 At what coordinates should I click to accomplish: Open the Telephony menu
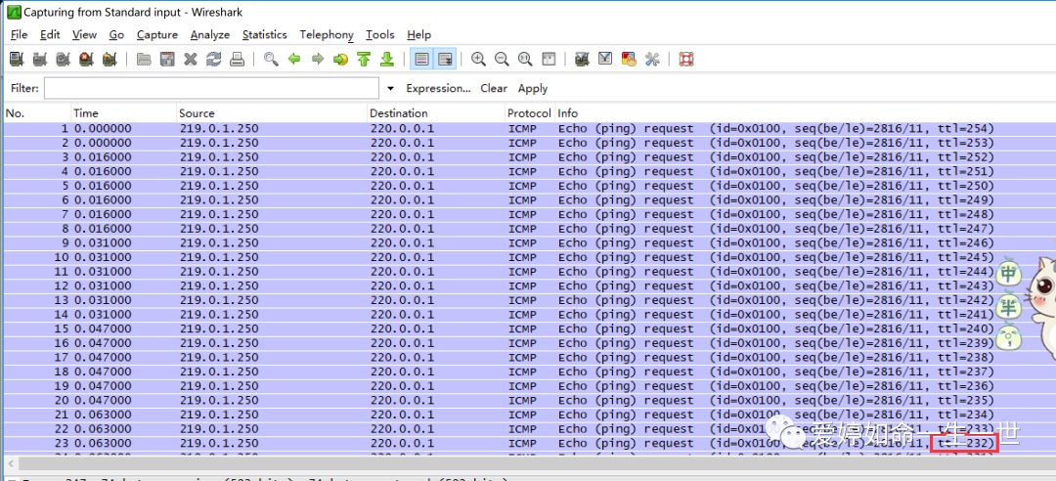[x=327, y=34]
